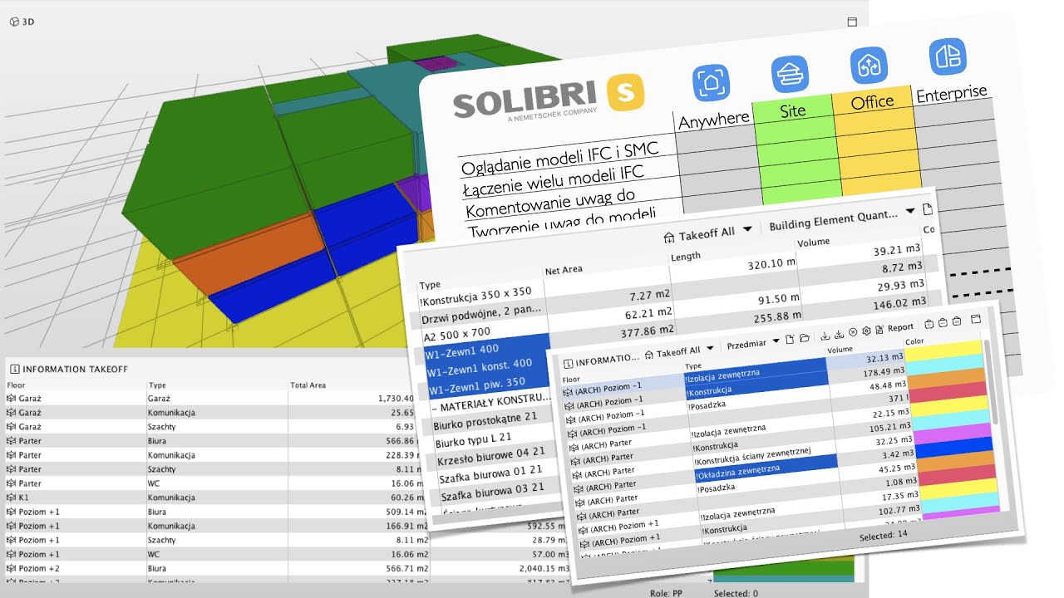Click the Anywhere product icon on Solibri card

click(x=711, y=83)
